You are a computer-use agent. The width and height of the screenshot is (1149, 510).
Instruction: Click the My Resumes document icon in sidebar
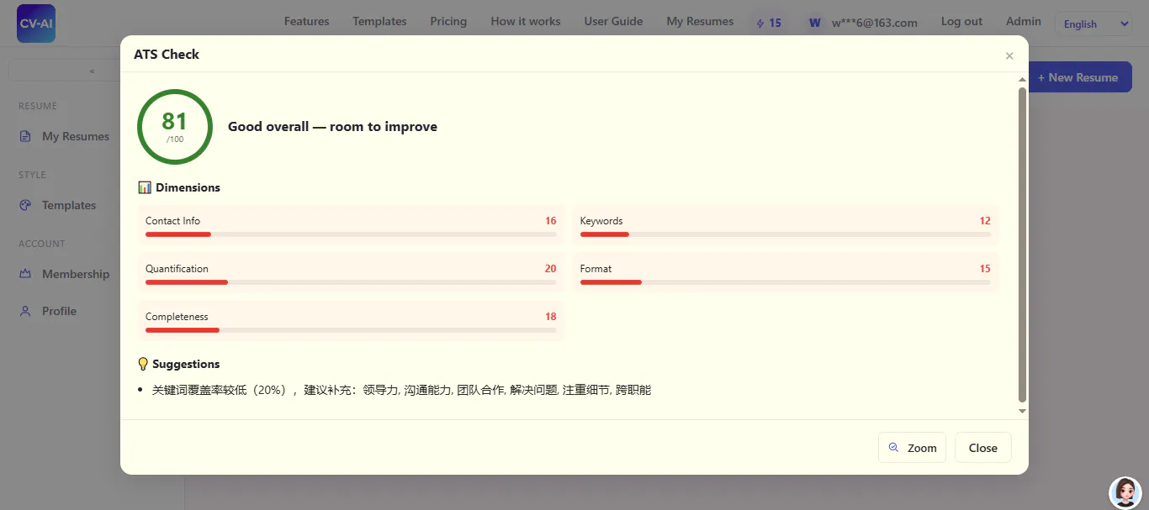tap(25, 136)
